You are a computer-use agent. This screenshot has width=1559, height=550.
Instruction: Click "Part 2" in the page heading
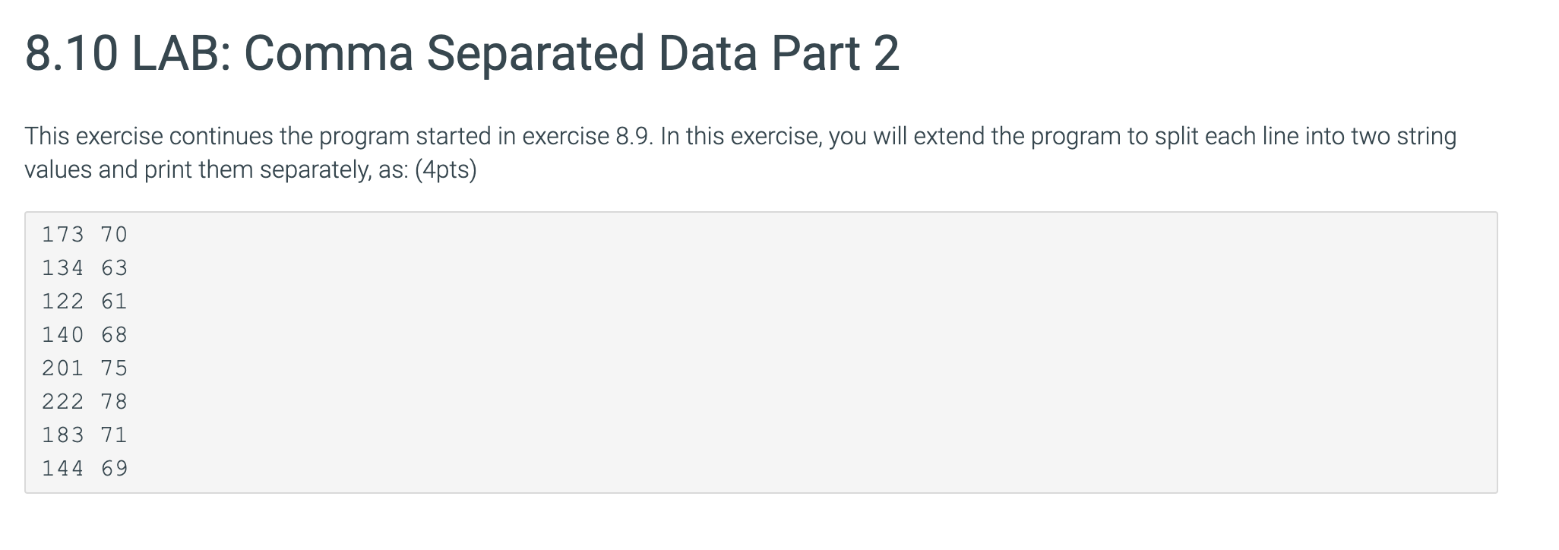tap(836, 54)
